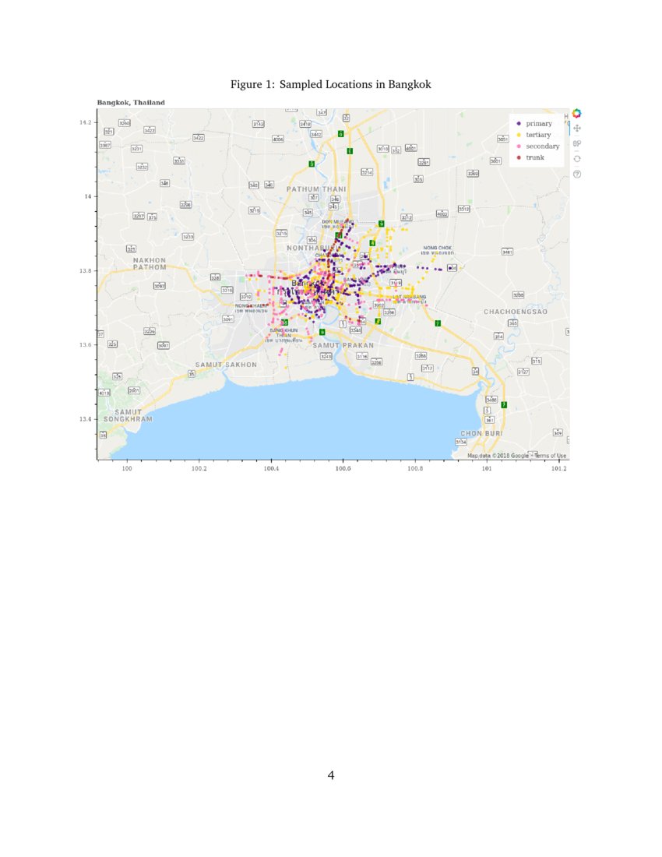Click the hospital H marker beside the toolbar

click(x=565, y=115)
